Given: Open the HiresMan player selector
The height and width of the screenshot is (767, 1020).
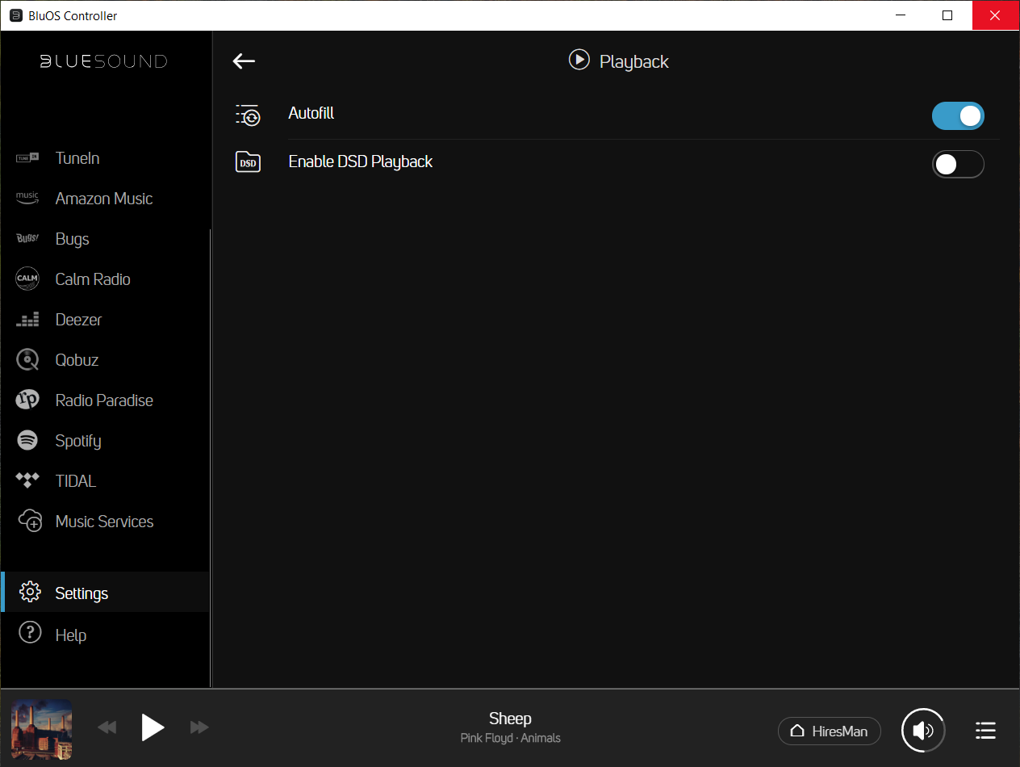Looking at the screenshot, I should [x=829, y=731].
